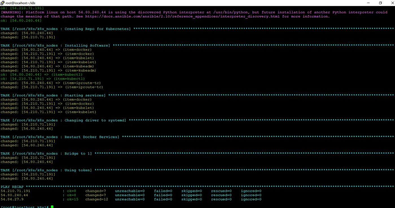Click host 54.84.27.9 in the recap

pyautogui.click(x=12, y=199)
